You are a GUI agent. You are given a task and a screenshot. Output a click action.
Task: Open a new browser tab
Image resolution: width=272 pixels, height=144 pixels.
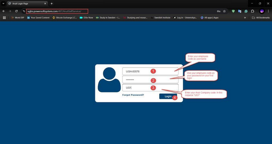click(52, 4)
